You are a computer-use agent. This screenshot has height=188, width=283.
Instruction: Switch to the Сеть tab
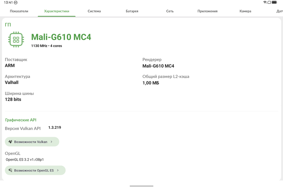click(170, 11)
